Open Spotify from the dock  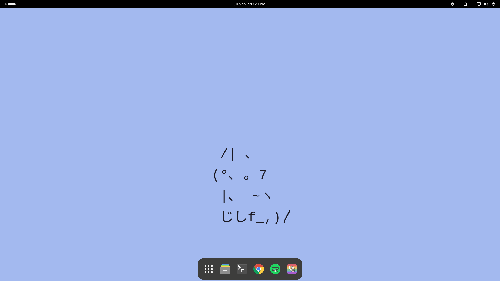pos(275,269)
